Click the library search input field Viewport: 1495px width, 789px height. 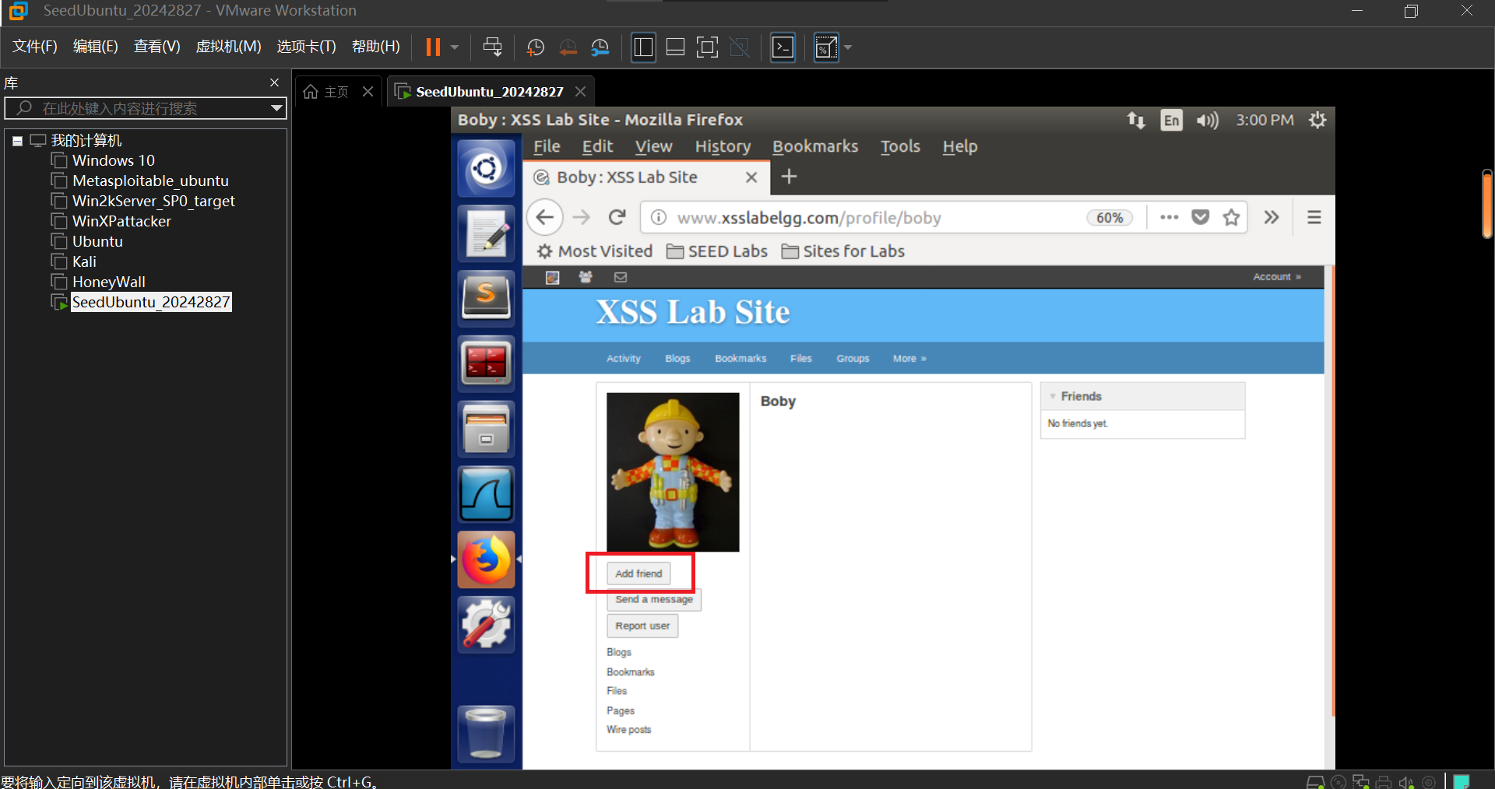[x=146, y=108]
